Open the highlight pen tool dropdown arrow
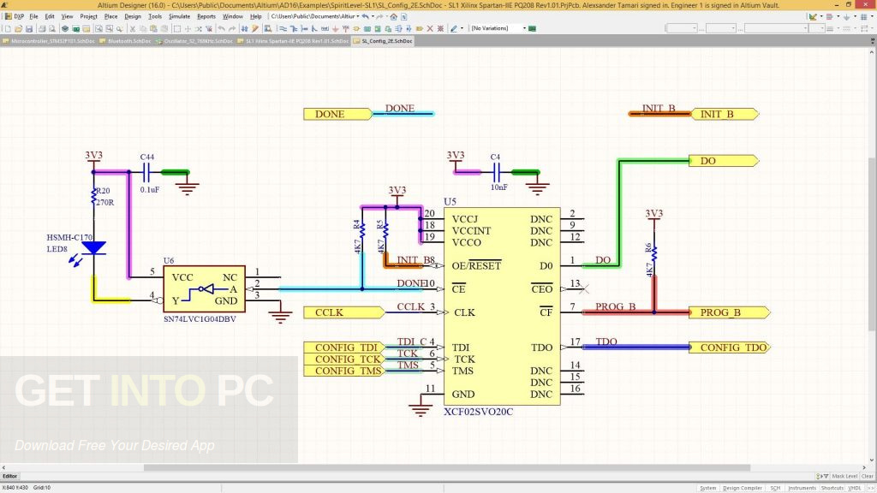This screenshot has height=493, width=877. 462,28
